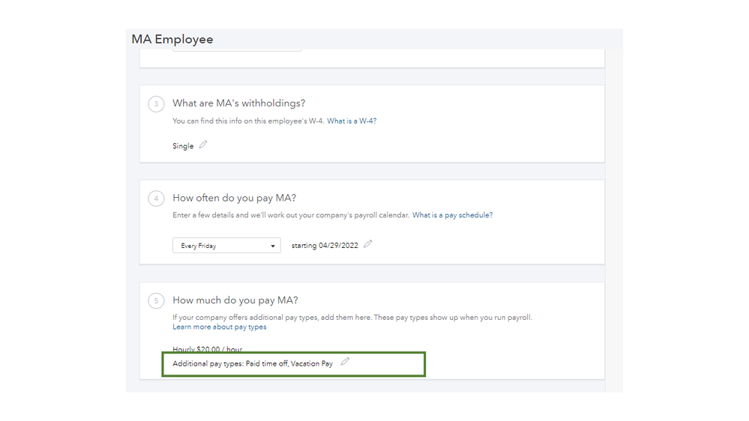Click the MA Employee page title
Image resolution: width=749 pixels, height=421 pixels.
[172, 40]
